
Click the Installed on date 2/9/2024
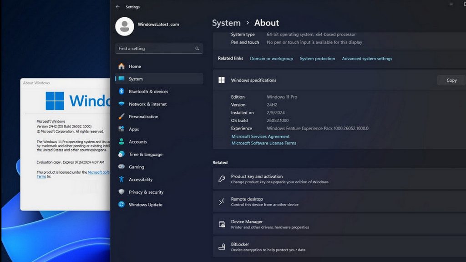coord(275,113)
